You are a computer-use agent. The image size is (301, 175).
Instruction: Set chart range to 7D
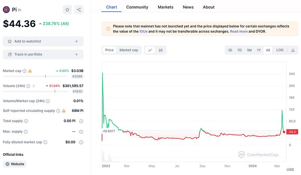239,50
